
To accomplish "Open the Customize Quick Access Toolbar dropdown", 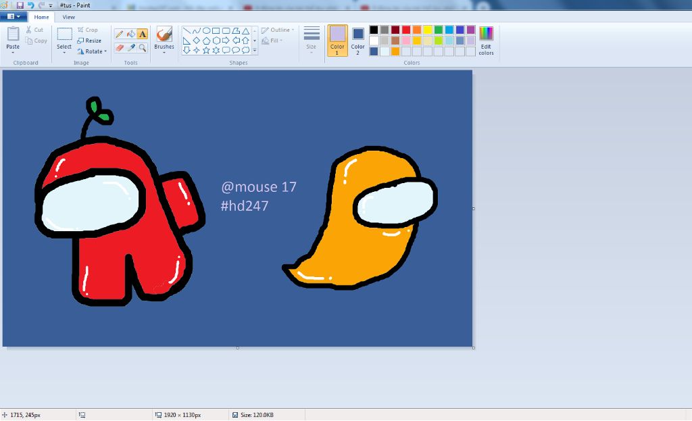I will [x=50, y=5].
